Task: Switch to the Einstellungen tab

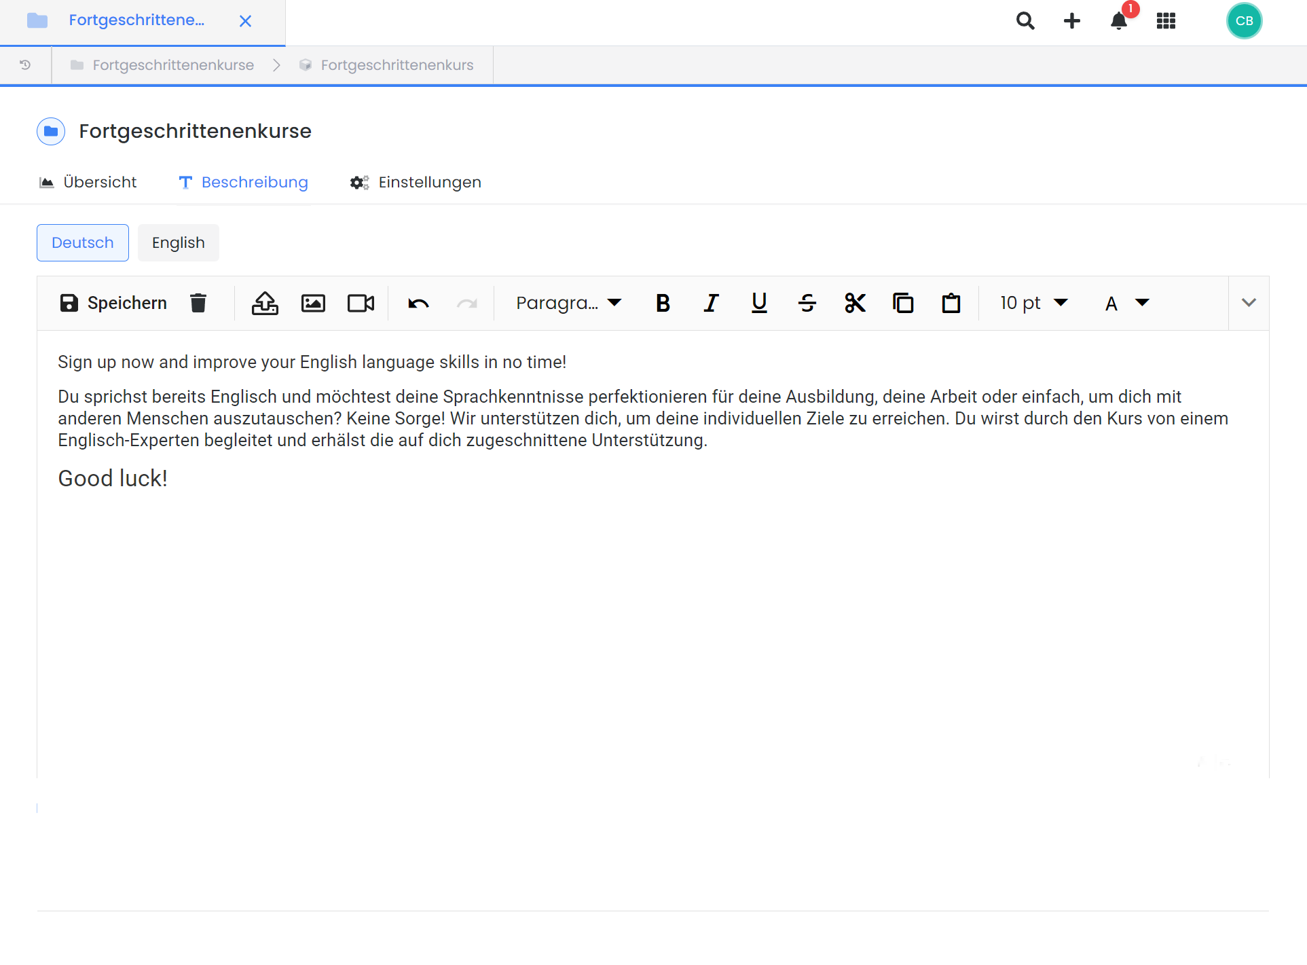Action: pos(415,182)
